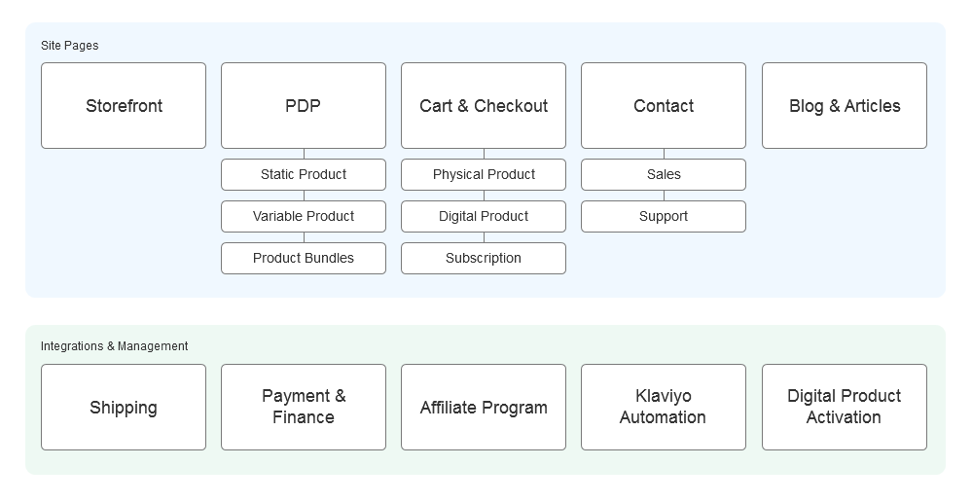Click the Contact page box

pyautogui.click(x=664, y=106)
